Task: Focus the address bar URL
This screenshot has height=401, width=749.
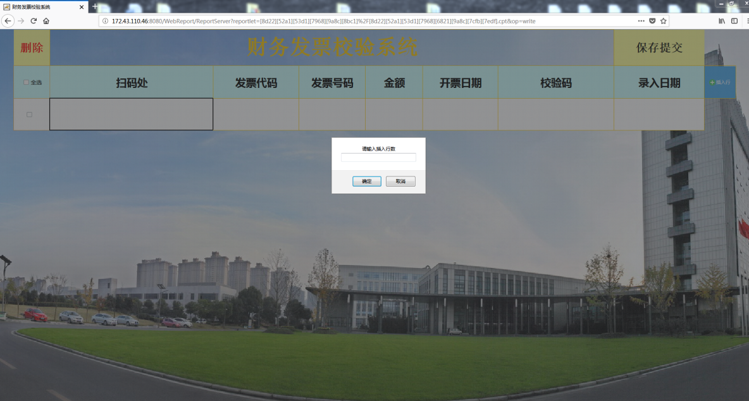Action: pos(323,21)
